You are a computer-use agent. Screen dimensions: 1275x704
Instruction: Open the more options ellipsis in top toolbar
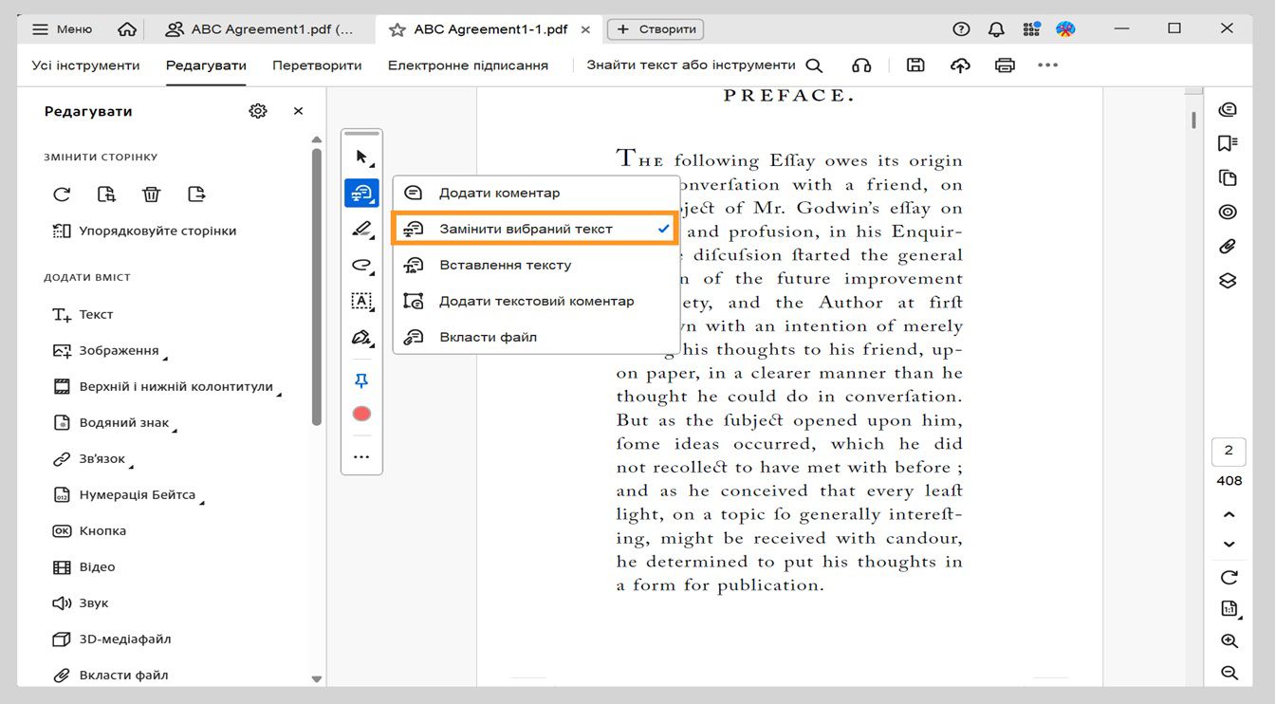click(1047, 65)
